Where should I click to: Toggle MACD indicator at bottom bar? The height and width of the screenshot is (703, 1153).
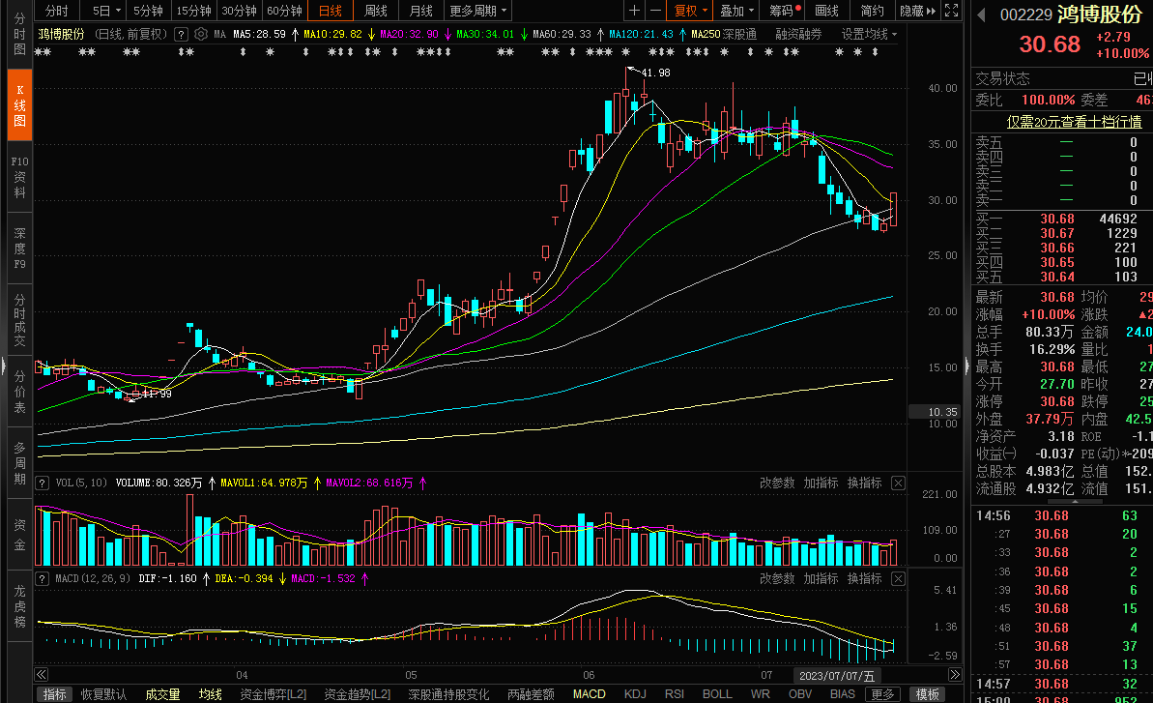tap(589, 694)
